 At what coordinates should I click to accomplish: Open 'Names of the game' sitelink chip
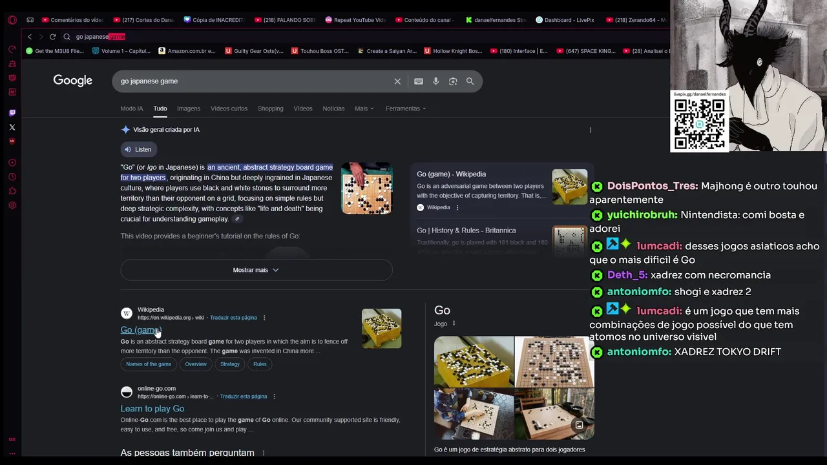[149, 364]
